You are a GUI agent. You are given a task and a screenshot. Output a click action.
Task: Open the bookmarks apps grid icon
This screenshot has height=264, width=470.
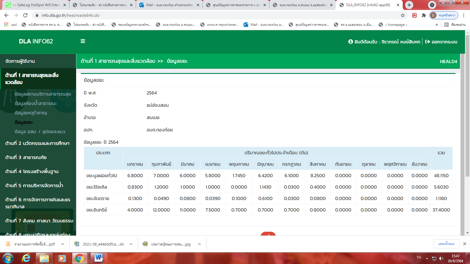pos(6,25)
